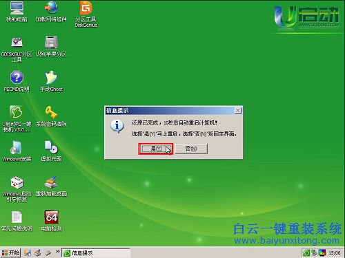Select the 信息提示 taskbar button

tap(96, 253)
